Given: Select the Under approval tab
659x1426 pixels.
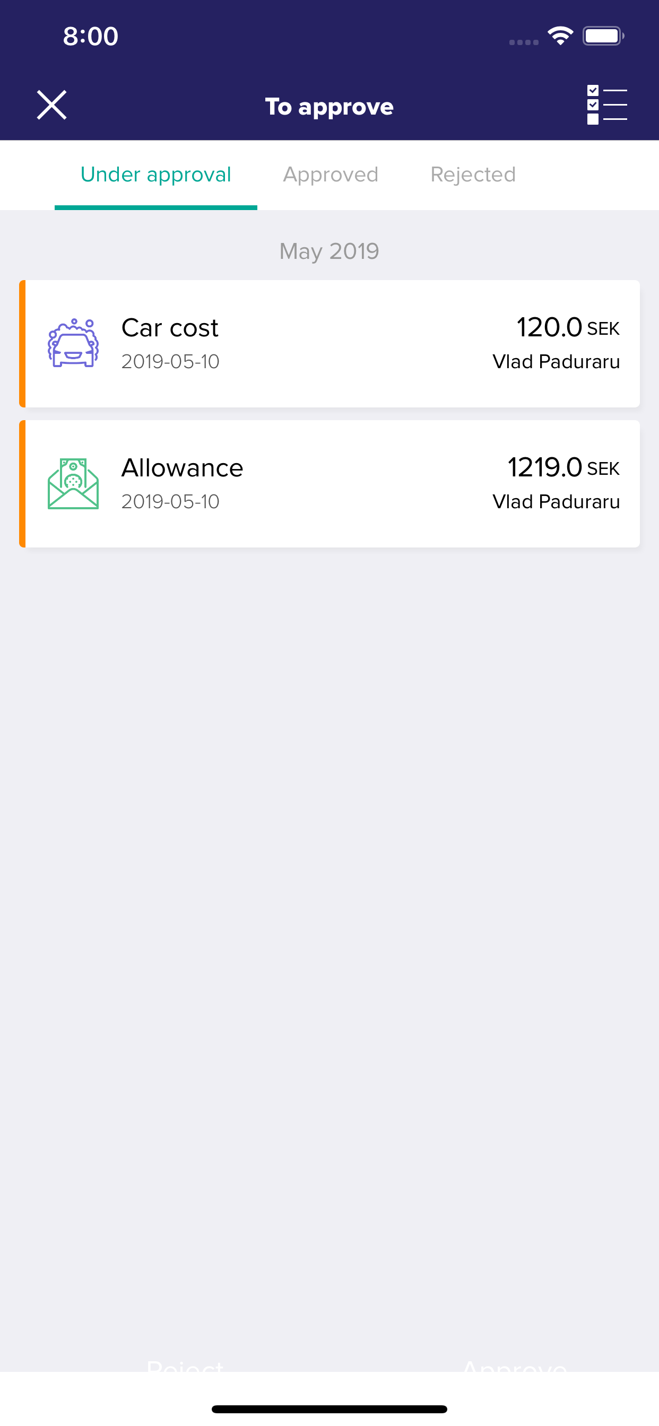Looking at the screenshot, I should pyautogui.click(x=155, y=175).
